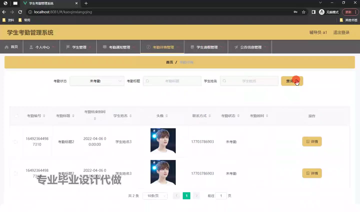Expand the 学生请假管理 menu
The width and height of the screenshot is (360, 212).
coord(206,47)
